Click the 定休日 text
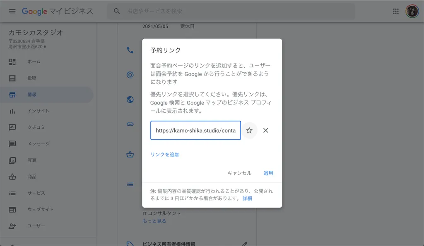The height and width of the screenshot is (246, 424). click(187, 26)
